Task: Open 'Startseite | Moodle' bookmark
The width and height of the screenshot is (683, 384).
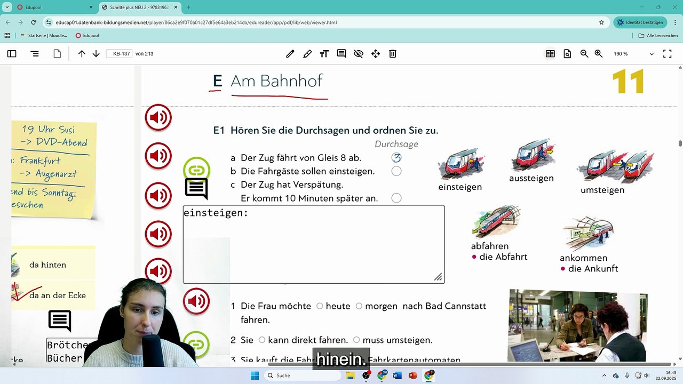Action: click(44, 36)
